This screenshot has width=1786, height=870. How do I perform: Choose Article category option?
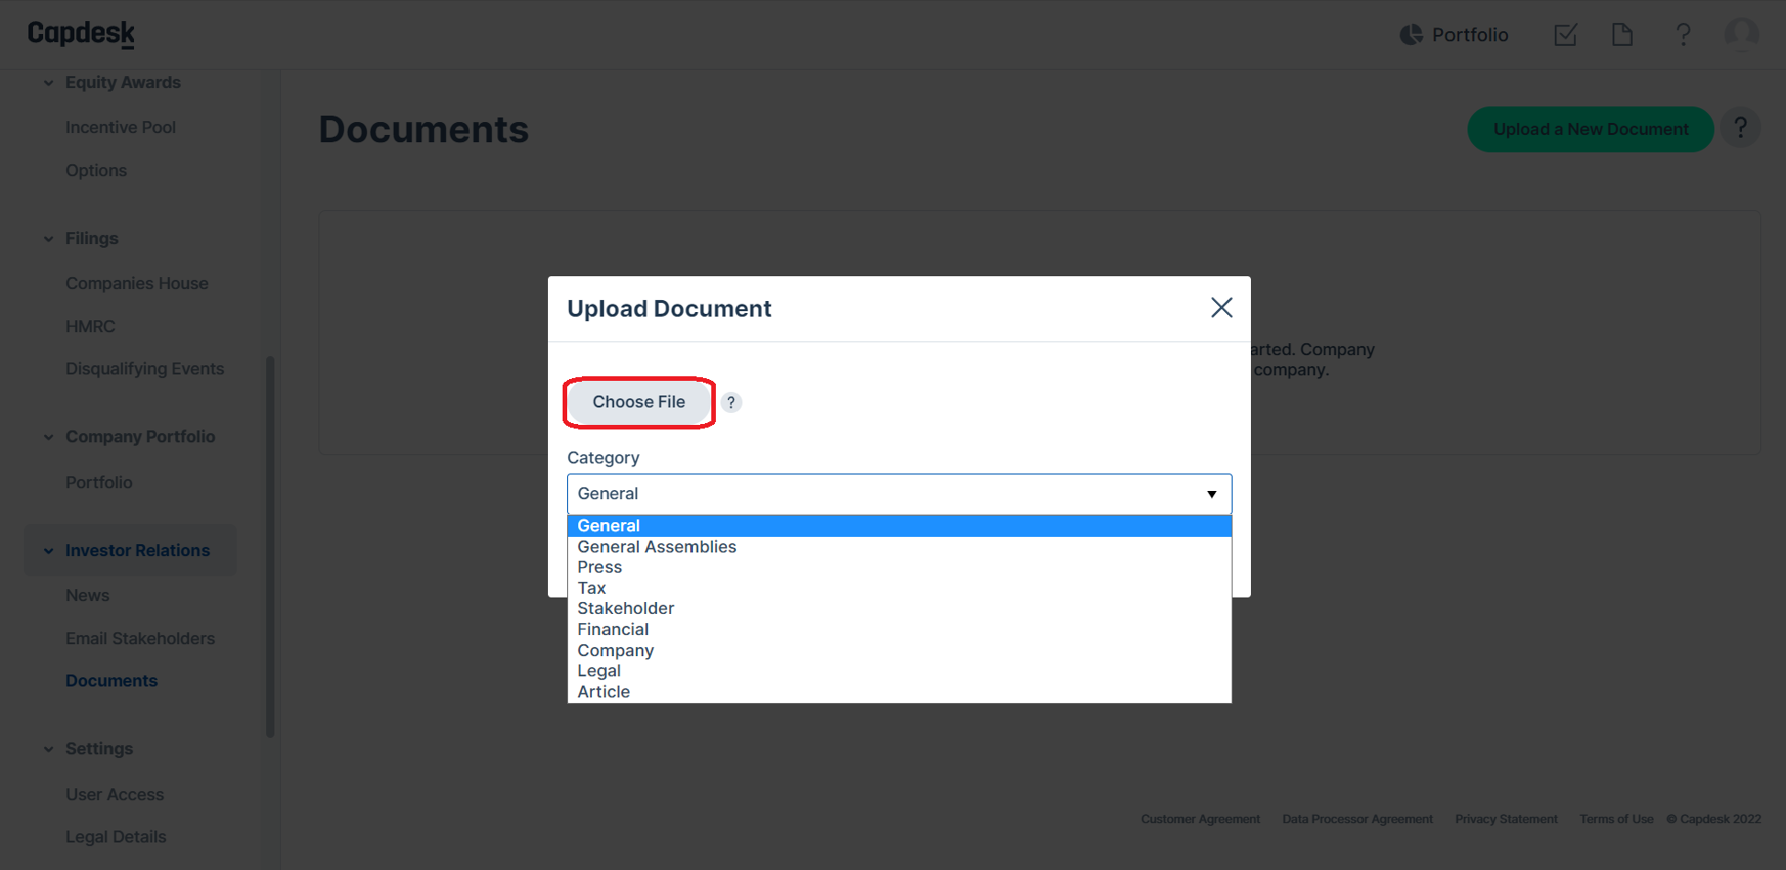click(x=899, y=692)
